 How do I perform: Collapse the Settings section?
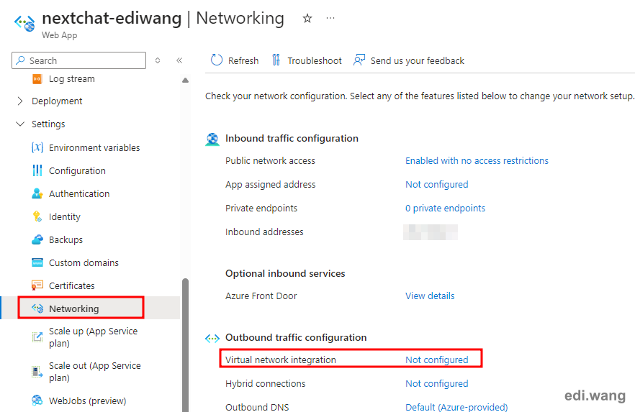[x=20, y=124]
